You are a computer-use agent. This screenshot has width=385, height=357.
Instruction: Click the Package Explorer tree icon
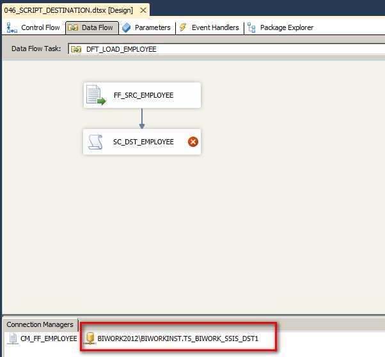[x=251, y=27]
